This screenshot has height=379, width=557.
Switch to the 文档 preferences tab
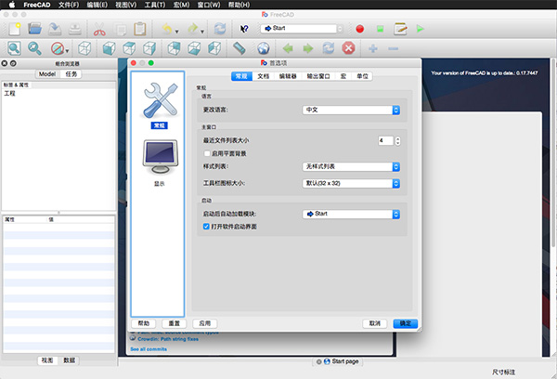click(264, 76)
